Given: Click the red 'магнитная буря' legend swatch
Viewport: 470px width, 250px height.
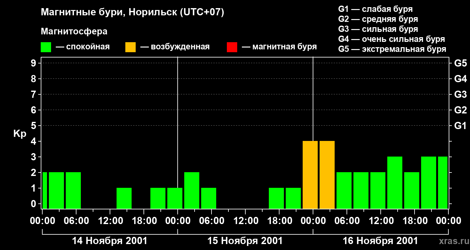Looking at the screenshot, I should click(232, 47).
